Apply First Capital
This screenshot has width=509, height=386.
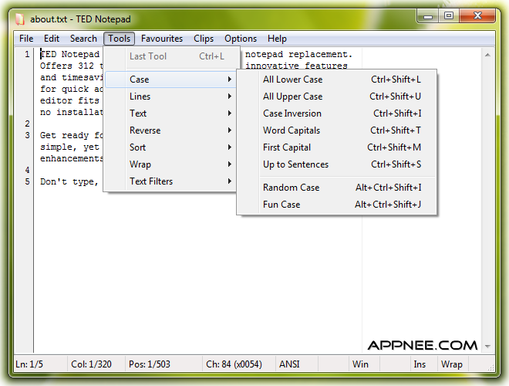(x=336, y=147)
